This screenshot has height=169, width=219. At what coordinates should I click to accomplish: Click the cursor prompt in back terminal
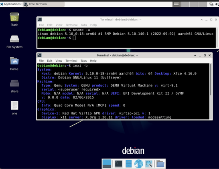point(74,38)
